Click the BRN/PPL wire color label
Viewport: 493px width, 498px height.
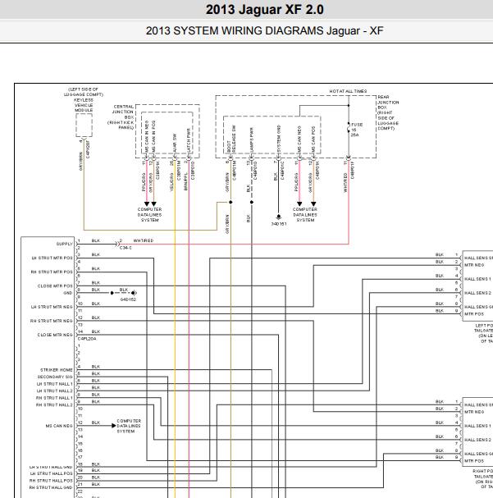[185, 181]
